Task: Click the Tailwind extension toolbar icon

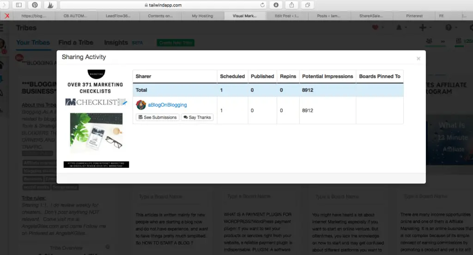Action: click(x=50, y=5)
